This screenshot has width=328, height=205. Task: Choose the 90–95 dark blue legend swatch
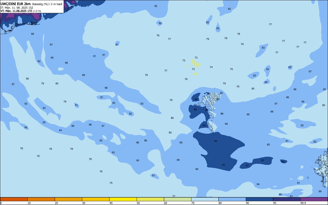point(259,199)
